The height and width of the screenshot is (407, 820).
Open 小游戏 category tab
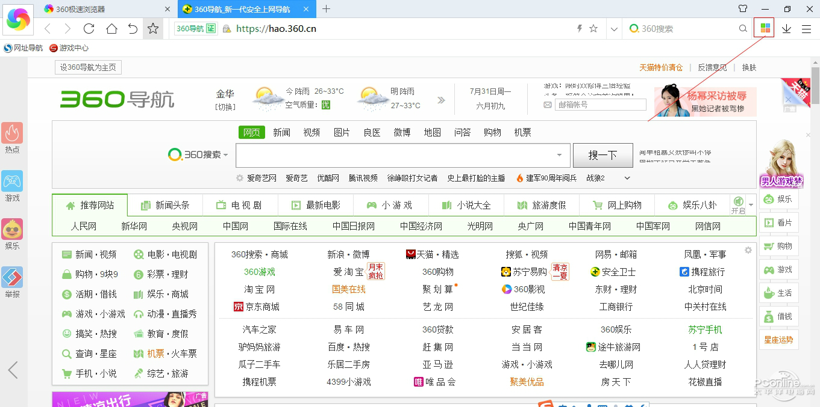coord(390,205)
